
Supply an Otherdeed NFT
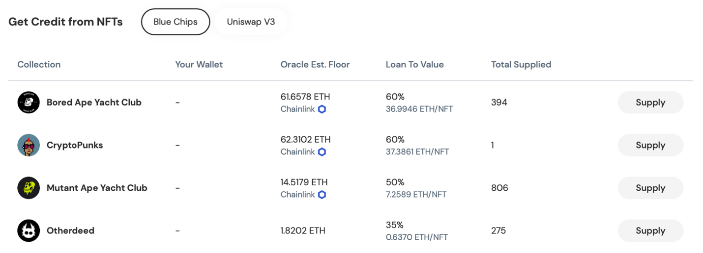click(x=650, y=230)
